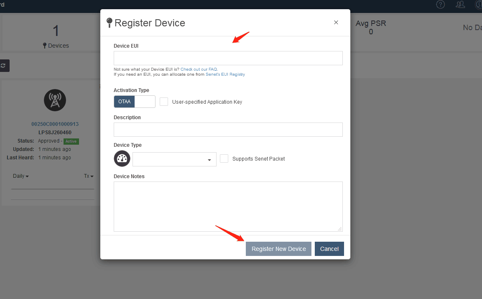Close the Register Device dialog
This screenshot has height=299, width=482.
[x=336, y=23]
